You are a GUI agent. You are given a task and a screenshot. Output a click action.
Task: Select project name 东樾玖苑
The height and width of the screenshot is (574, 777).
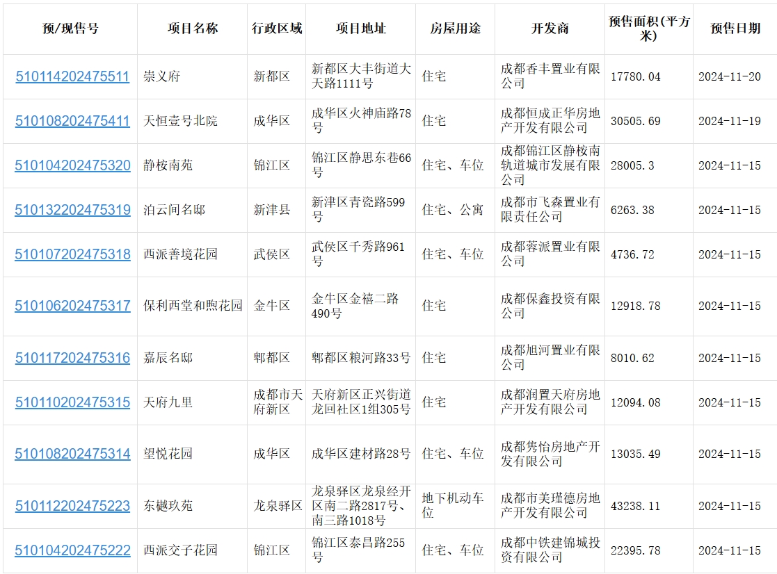[x=168, y=506]
